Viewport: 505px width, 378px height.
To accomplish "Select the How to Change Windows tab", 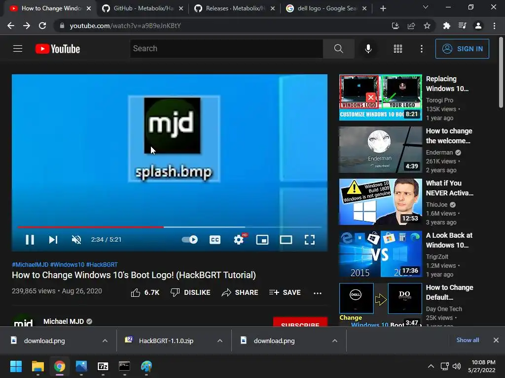I will pos(50,8).
